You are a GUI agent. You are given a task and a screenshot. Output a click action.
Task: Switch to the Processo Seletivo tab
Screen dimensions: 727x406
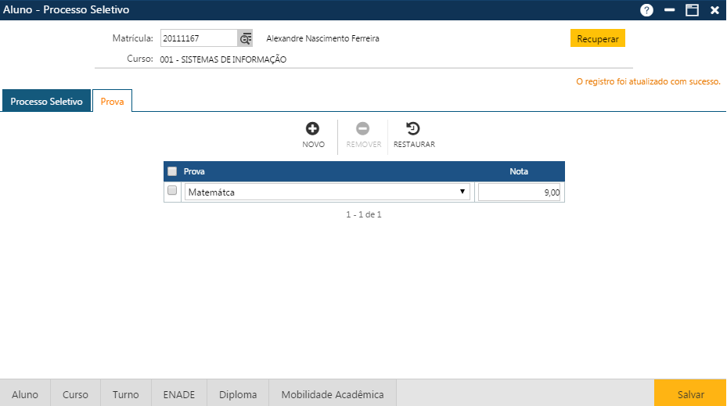(x=46, y=102)
